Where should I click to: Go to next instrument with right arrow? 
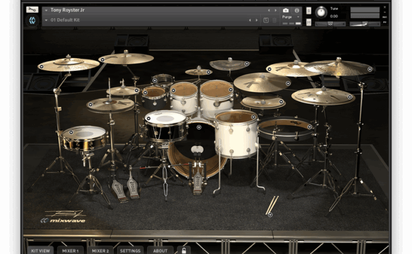[276, 10]
